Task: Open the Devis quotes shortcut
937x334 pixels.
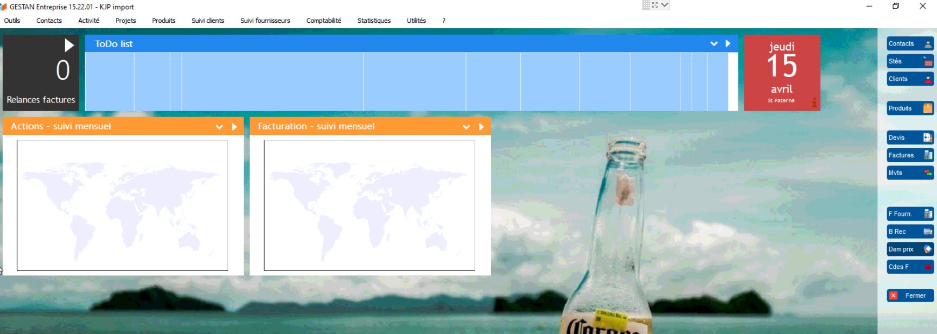Action: (909, 138)
